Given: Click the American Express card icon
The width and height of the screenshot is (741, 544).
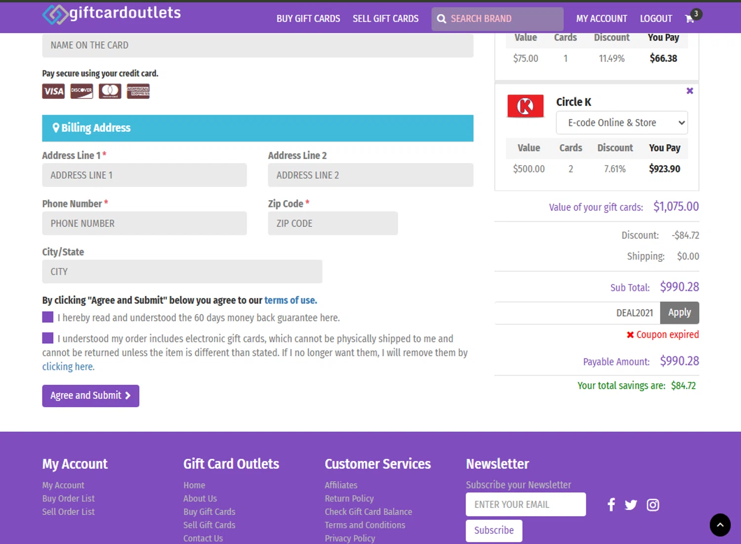Looking at the screenshot, I should tap(138, 91).
